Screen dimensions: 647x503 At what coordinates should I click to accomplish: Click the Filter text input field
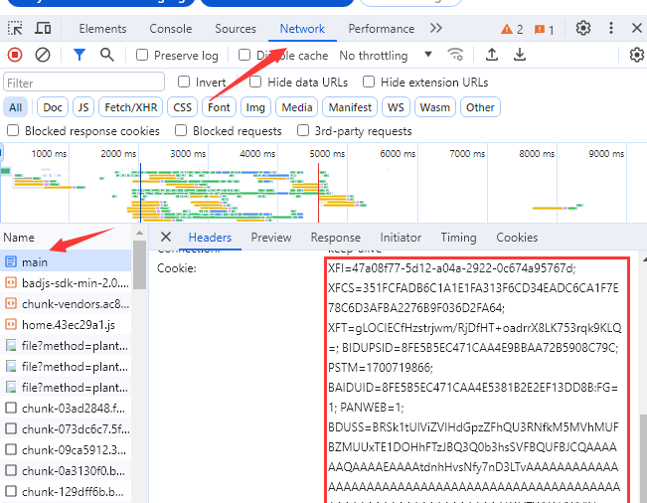click(83, 83)
